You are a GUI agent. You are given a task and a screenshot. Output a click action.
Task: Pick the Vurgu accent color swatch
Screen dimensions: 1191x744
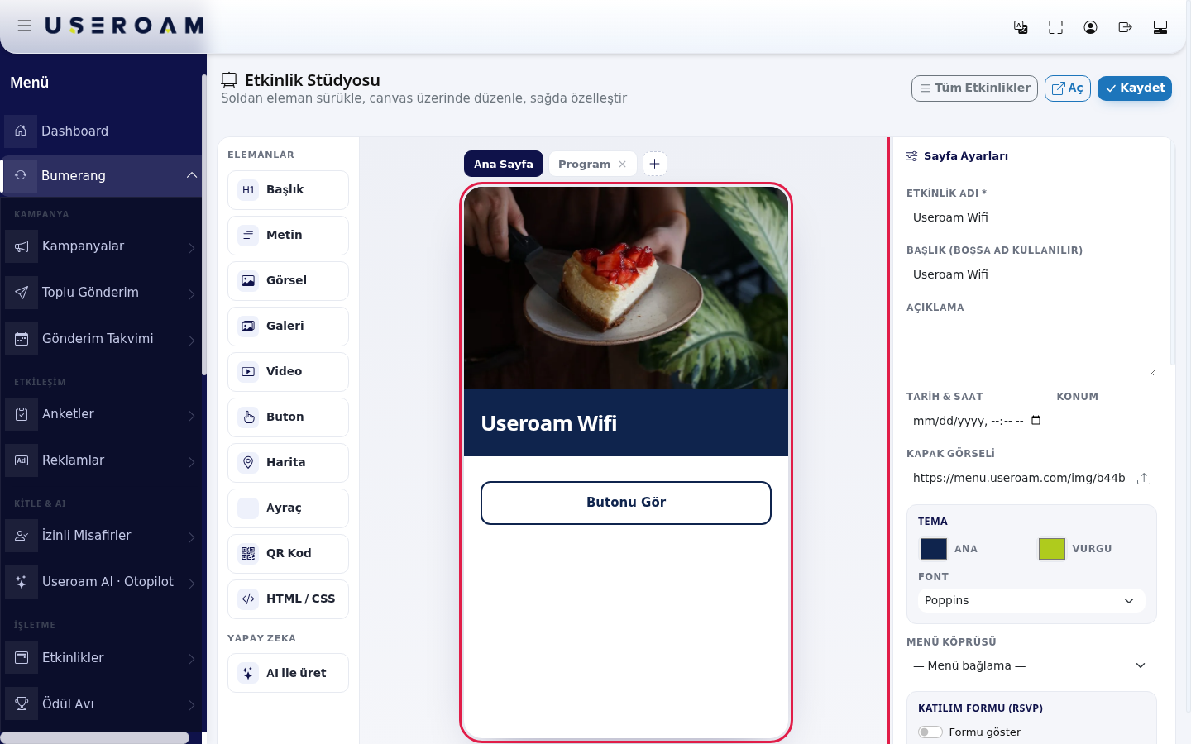(x=1052, y=549)
